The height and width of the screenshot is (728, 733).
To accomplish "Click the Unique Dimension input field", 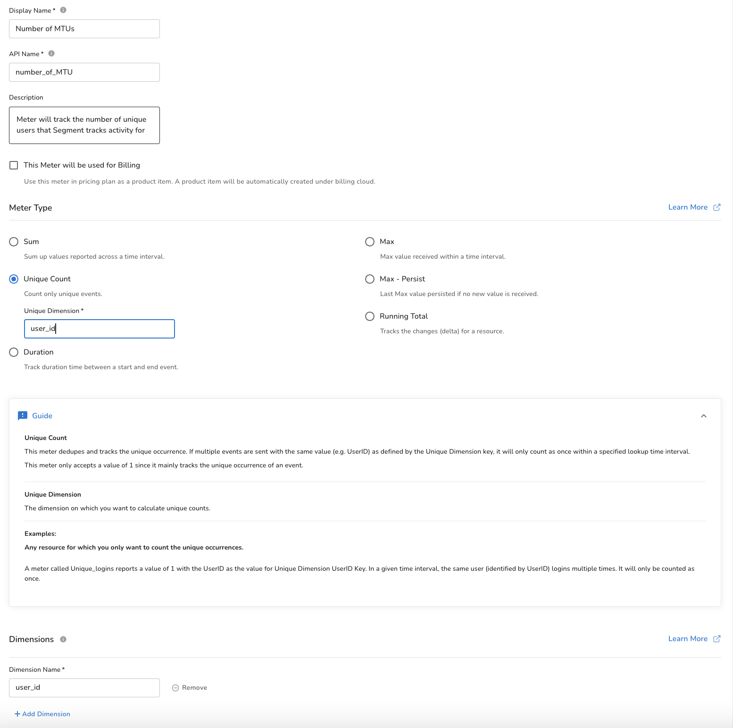I will (x=100, y=329).
